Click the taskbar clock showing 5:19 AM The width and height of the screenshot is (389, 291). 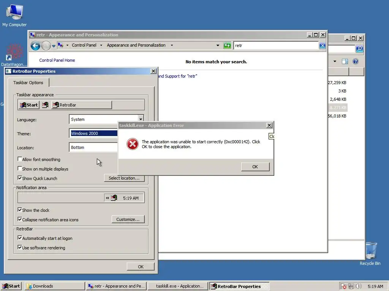click(x=375, y=286)
